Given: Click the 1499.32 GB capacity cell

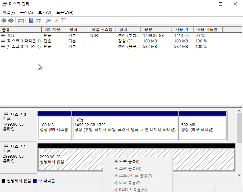Looking at the screenshot, I should [153, 36].
